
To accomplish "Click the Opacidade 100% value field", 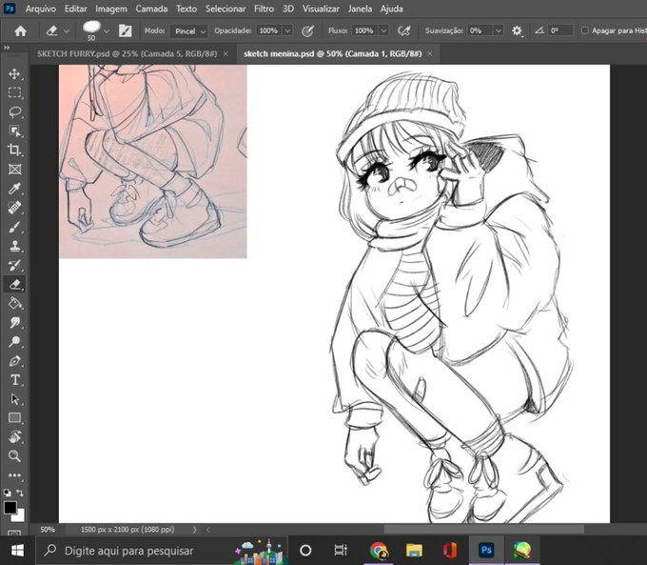I will 269,30.
